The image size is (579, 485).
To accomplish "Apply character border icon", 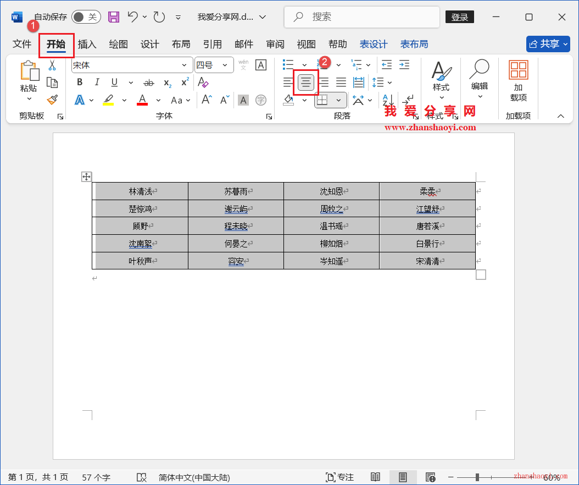I will 261,65.
